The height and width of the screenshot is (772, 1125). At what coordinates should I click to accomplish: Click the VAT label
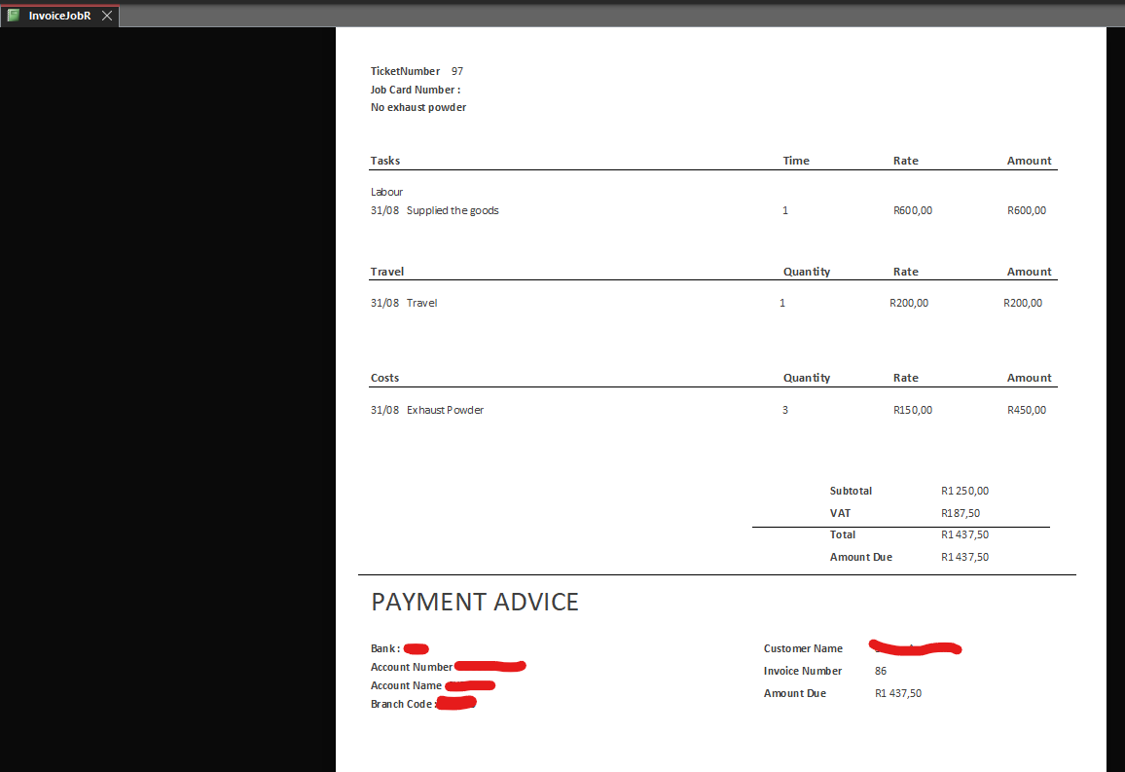pyautogui.click(x=840, y=513)
